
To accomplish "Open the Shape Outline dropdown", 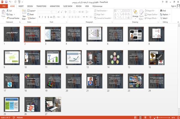I will click(x=151, y=14).
